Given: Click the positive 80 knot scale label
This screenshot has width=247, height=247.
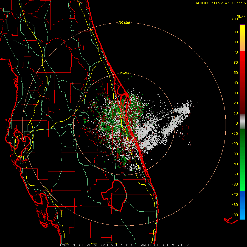Looking at the screenshot, I should tap(236, 42).
